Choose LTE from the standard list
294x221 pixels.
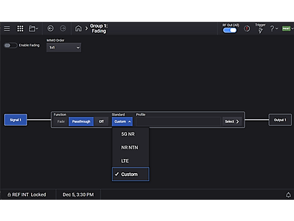(x=131, y=161)
